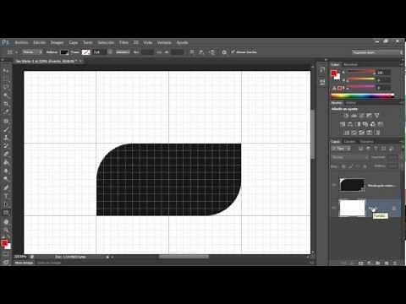Select the History Brush tool
Screen dimensions: 406x304
coord(6,146)
